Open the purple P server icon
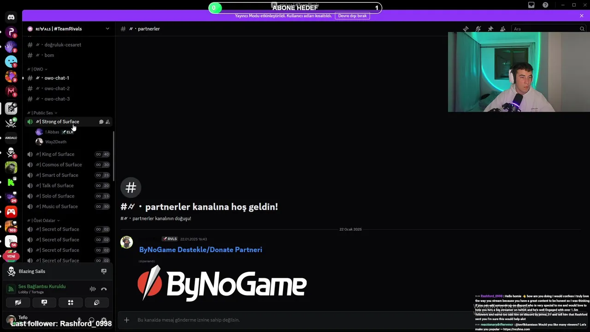590x332 pixels. point(11,32)
